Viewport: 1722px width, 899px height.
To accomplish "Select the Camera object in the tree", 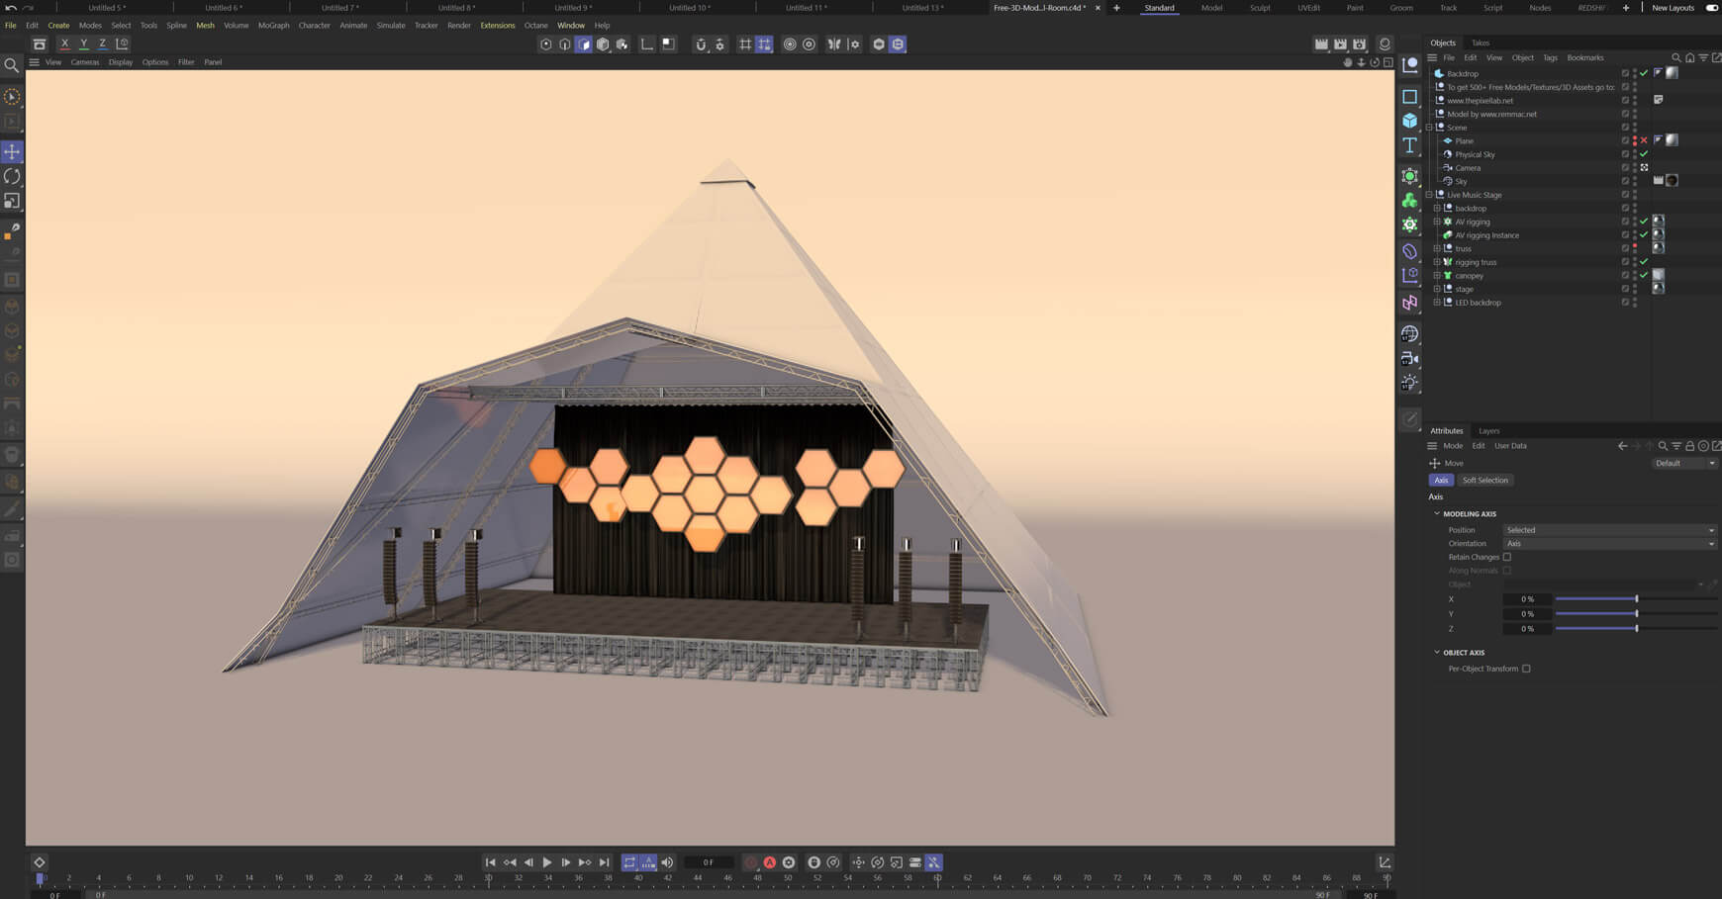I will point(1468,168).
